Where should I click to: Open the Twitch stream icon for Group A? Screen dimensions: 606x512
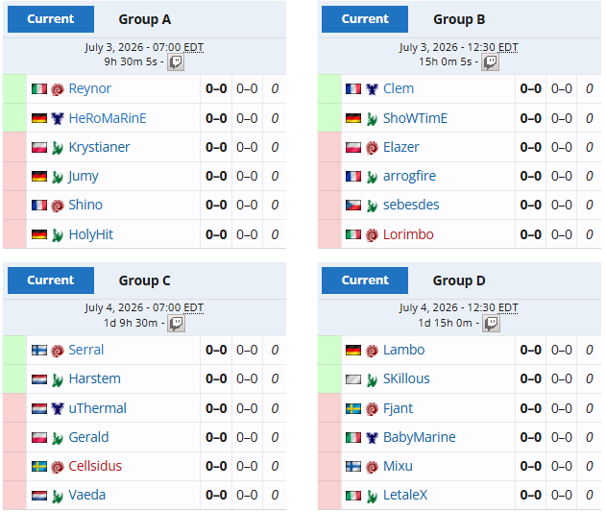176,62
